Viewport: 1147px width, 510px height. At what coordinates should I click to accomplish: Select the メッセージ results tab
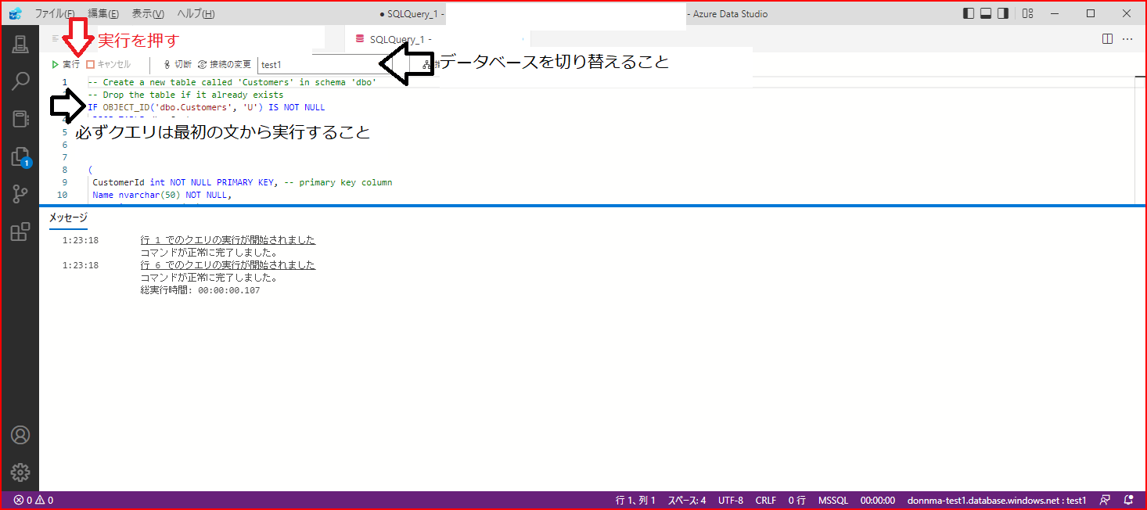tap(68, 217)
